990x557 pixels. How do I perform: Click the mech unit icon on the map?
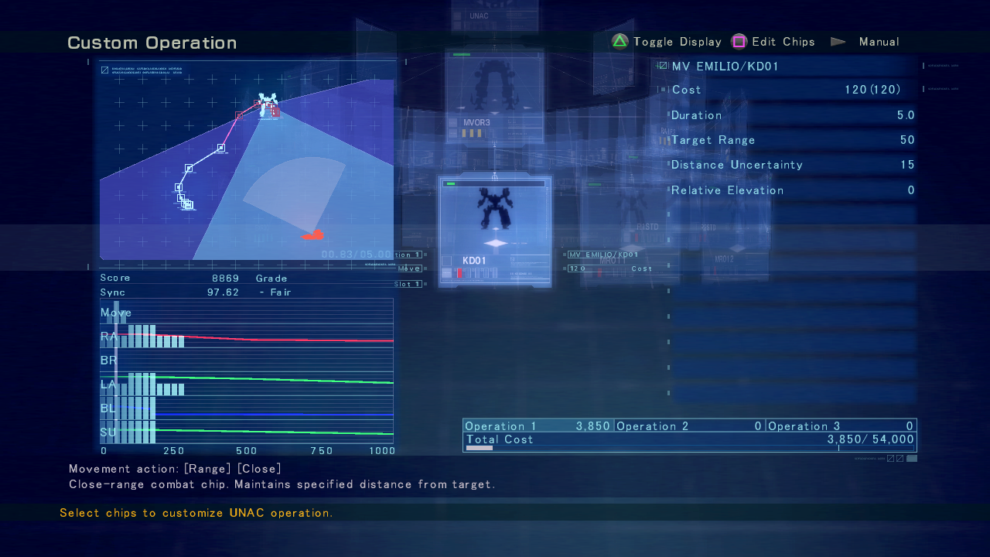point(268,104)
